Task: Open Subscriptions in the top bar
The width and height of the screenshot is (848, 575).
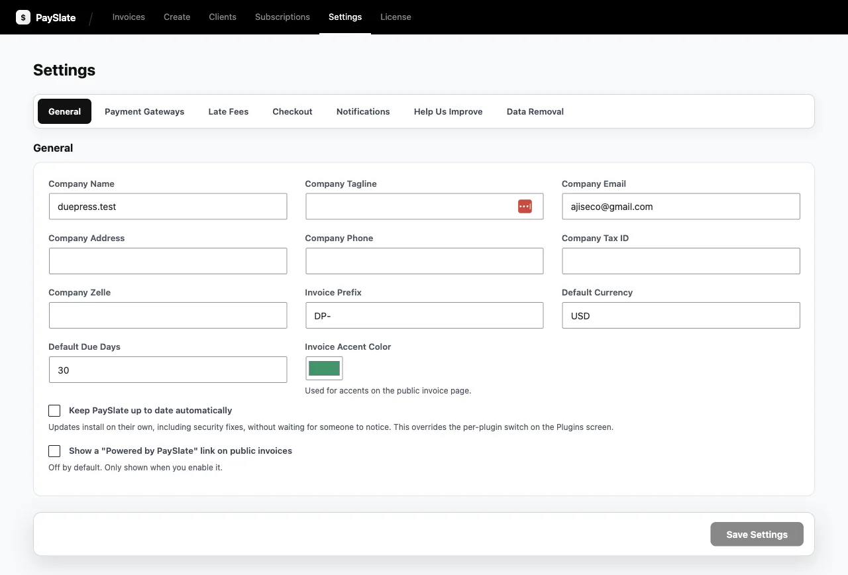Action: pyautogui.click(x=282, y=17)
